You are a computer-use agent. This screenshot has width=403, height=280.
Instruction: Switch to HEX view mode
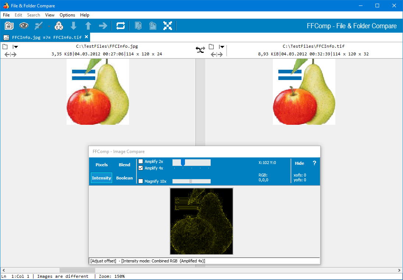[58, 26]
